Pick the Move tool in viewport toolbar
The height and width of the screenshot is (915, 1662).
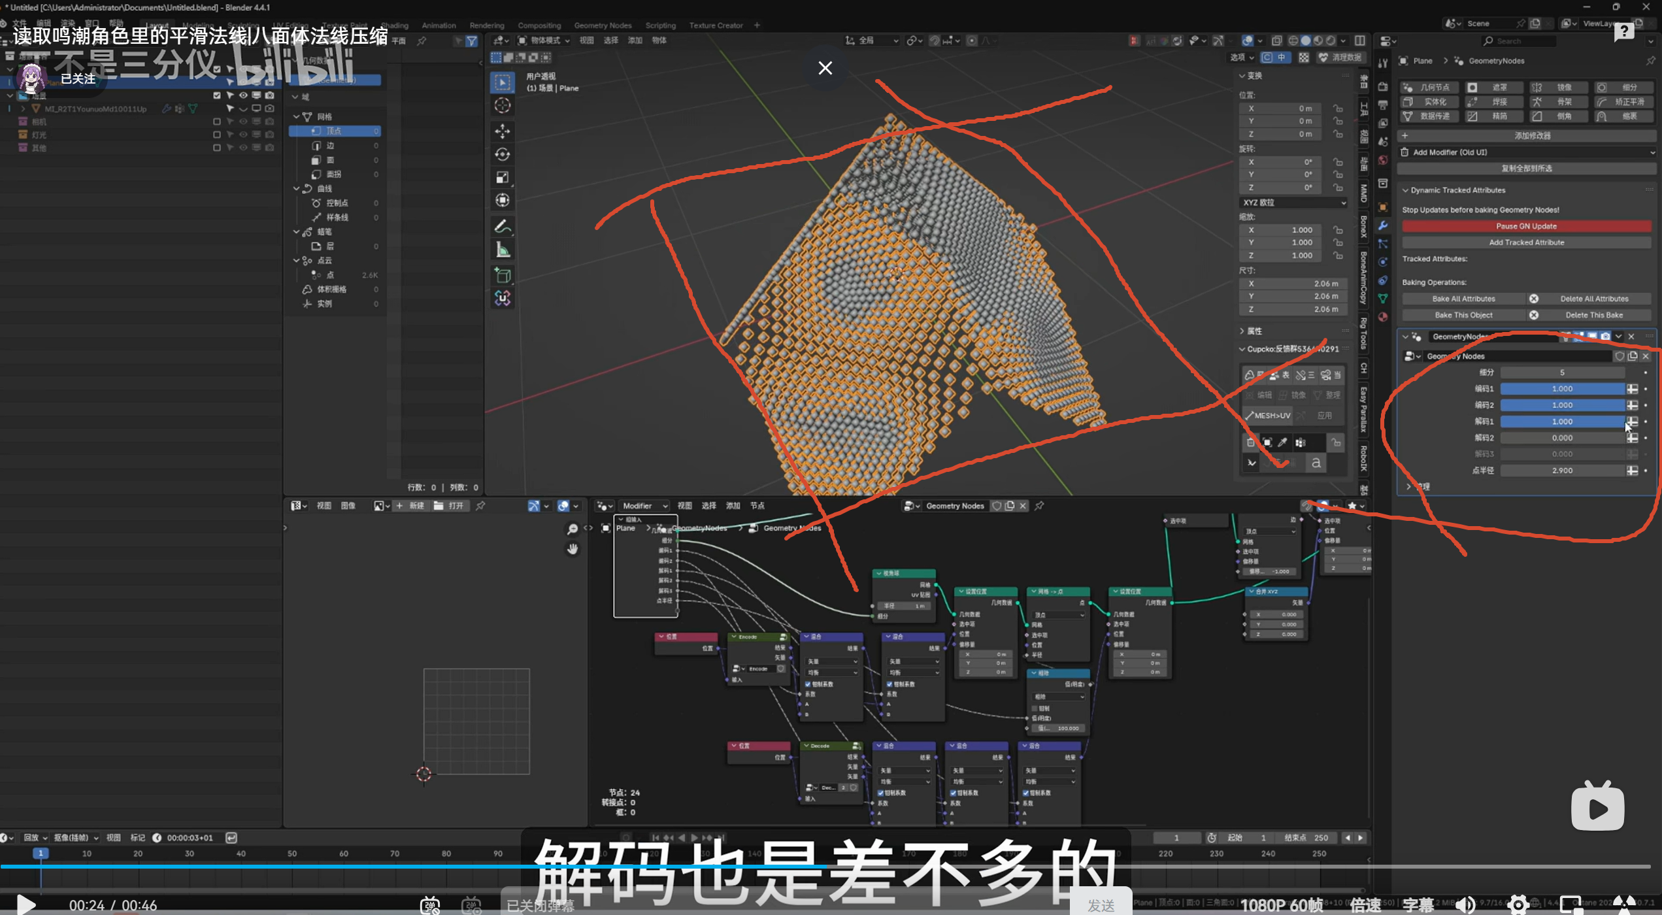[502, 131]
